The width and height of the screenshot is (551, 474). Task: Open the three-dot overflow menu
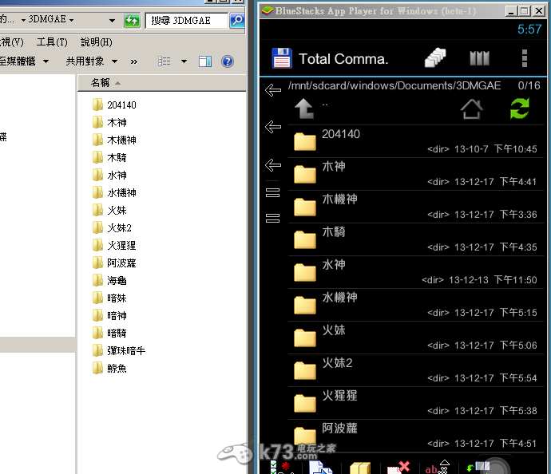[x=525, y=58]
